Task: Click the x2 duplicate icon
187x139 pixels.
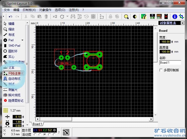Action: (55, 17)
